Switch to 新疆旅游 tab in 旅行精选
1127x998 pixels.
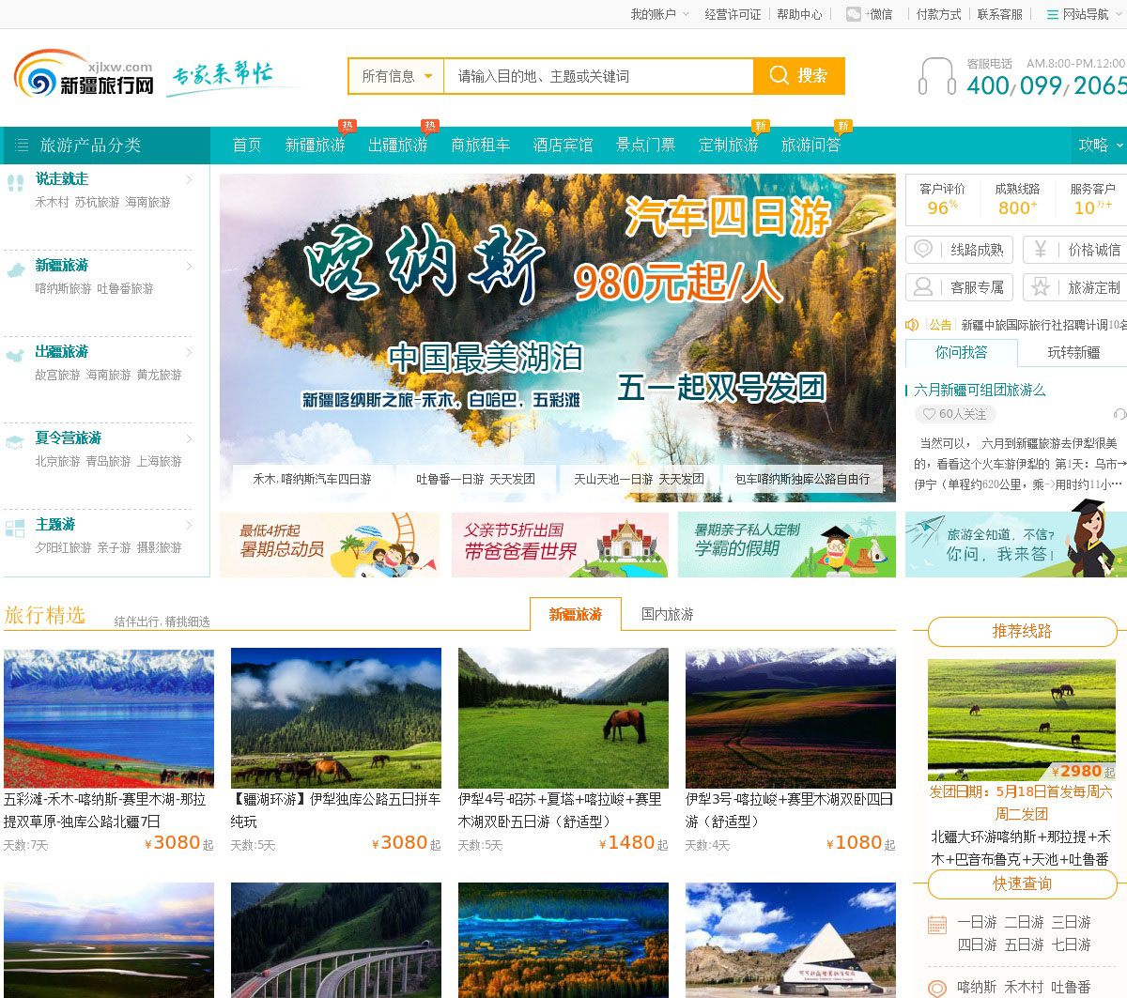pos(575,614)
